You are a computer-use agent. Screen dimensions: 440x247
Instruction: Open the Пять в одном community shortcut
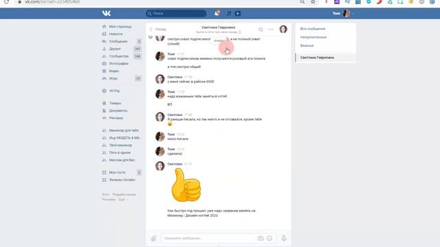[x=120, y=152]
